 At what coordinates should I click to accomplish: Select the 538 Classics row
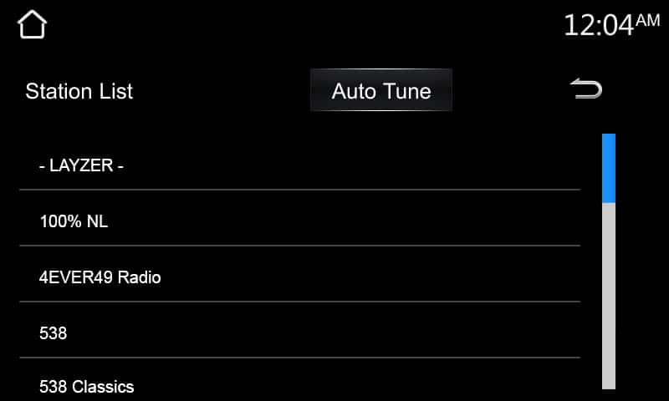point(300,379)
